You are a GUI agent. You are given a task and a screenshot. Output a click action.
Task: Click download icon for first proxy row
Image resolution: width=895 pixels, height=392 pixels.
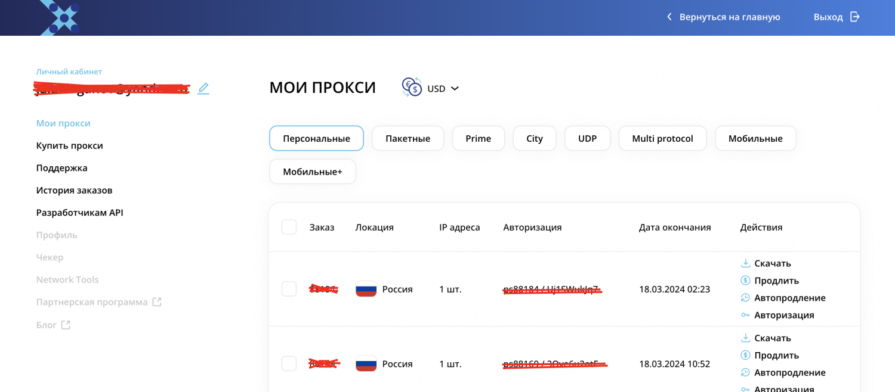[x=745, y=263]
